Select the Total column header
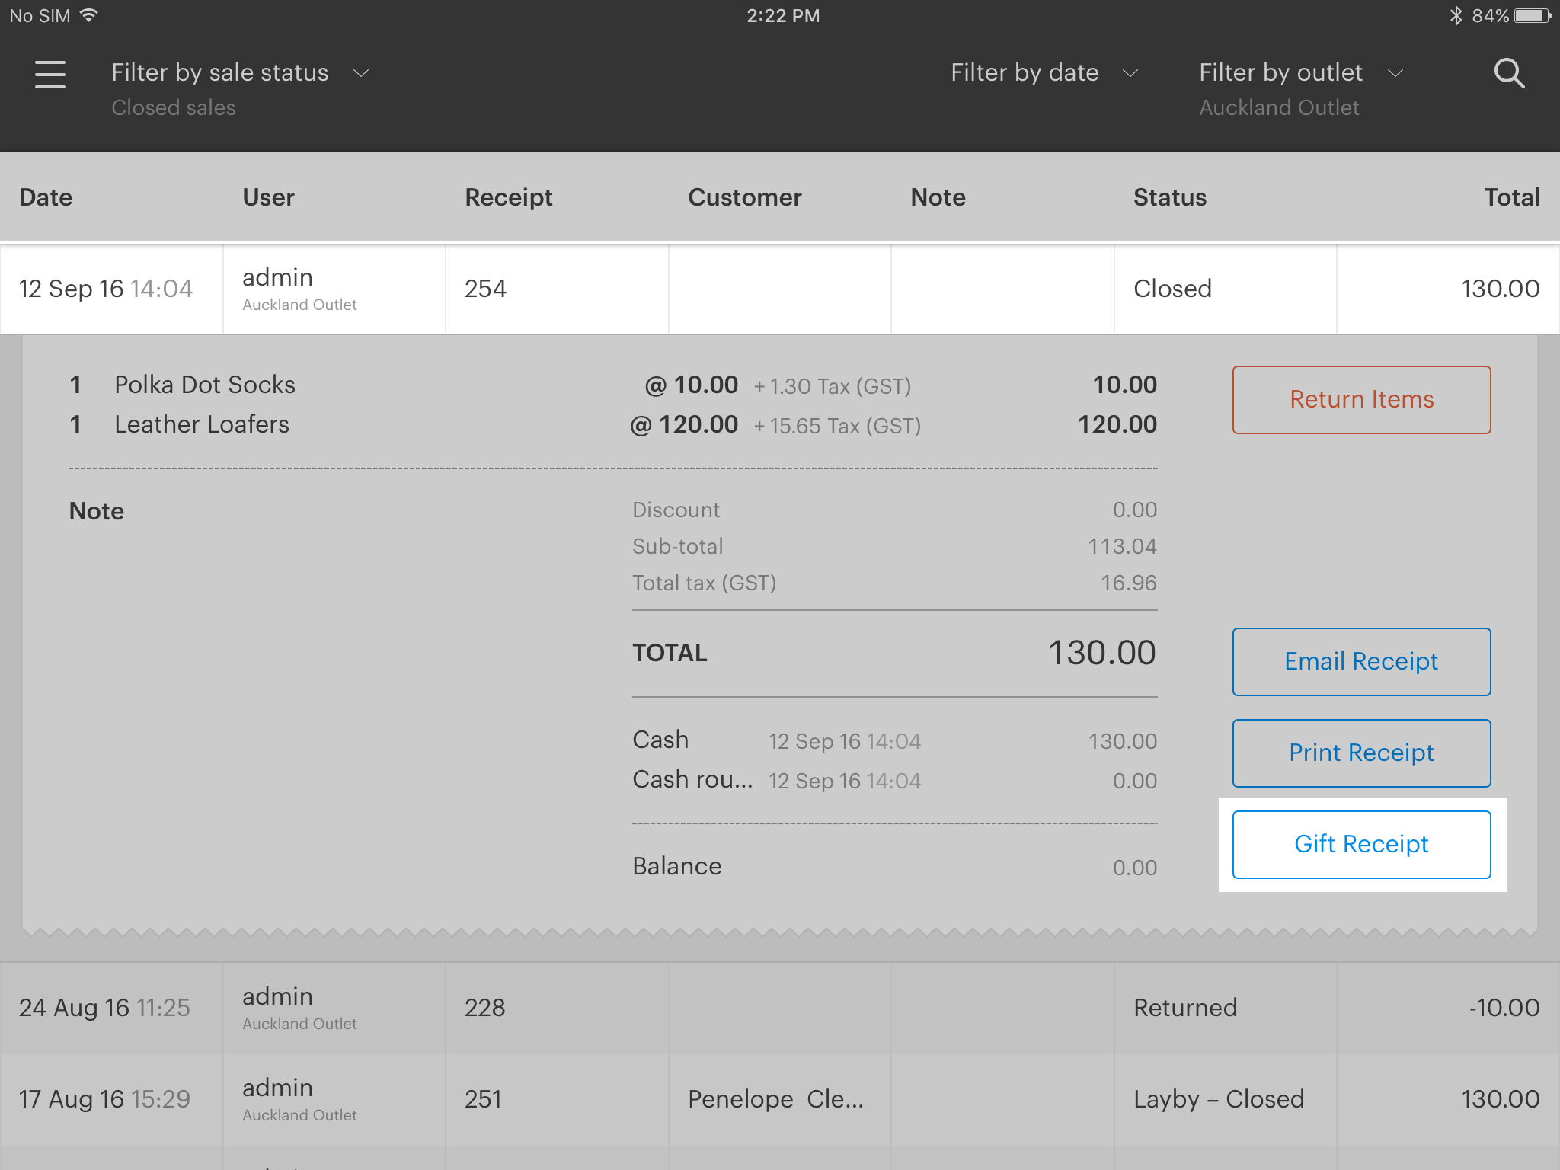The width and height of the screenshot is (1560, 1170). click(x=1511, y=197)
